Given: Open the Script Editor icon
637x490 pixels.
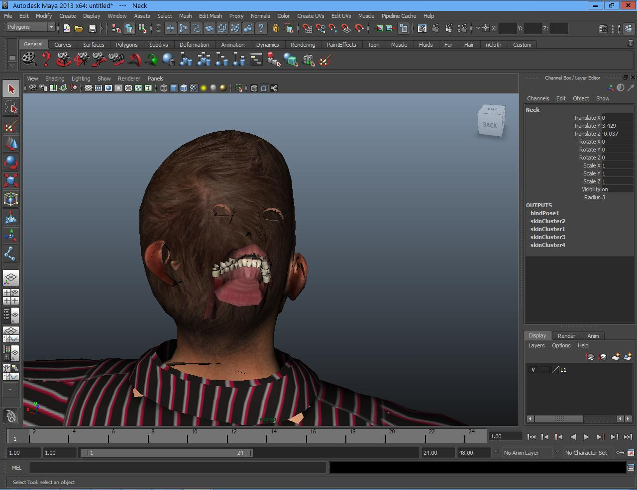Looking at the screenshot, I should [x=631, y=468].
